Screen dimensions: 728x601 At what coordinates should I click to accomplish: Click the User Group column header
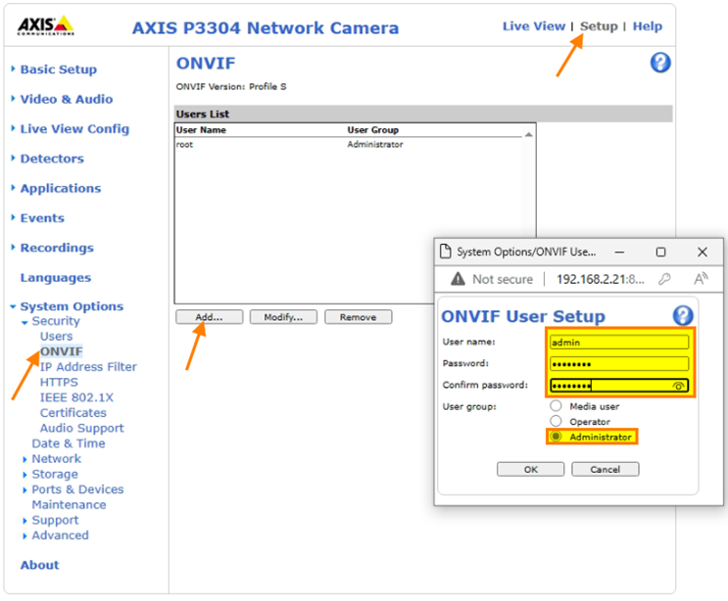[373, 130]
